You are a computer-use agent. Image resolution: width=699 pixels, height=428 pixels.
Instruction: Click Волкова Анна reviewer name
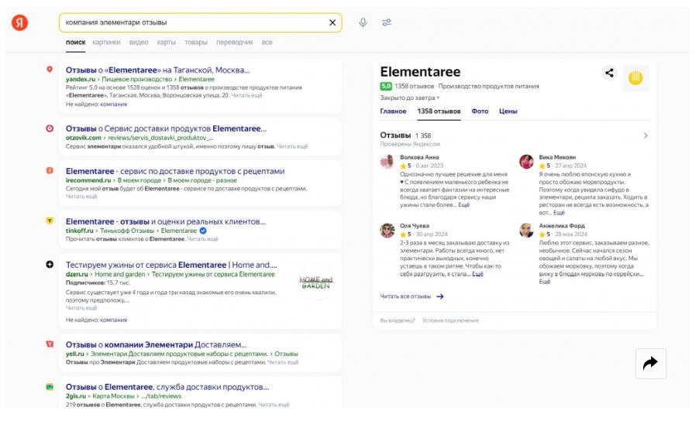(419, 157)
